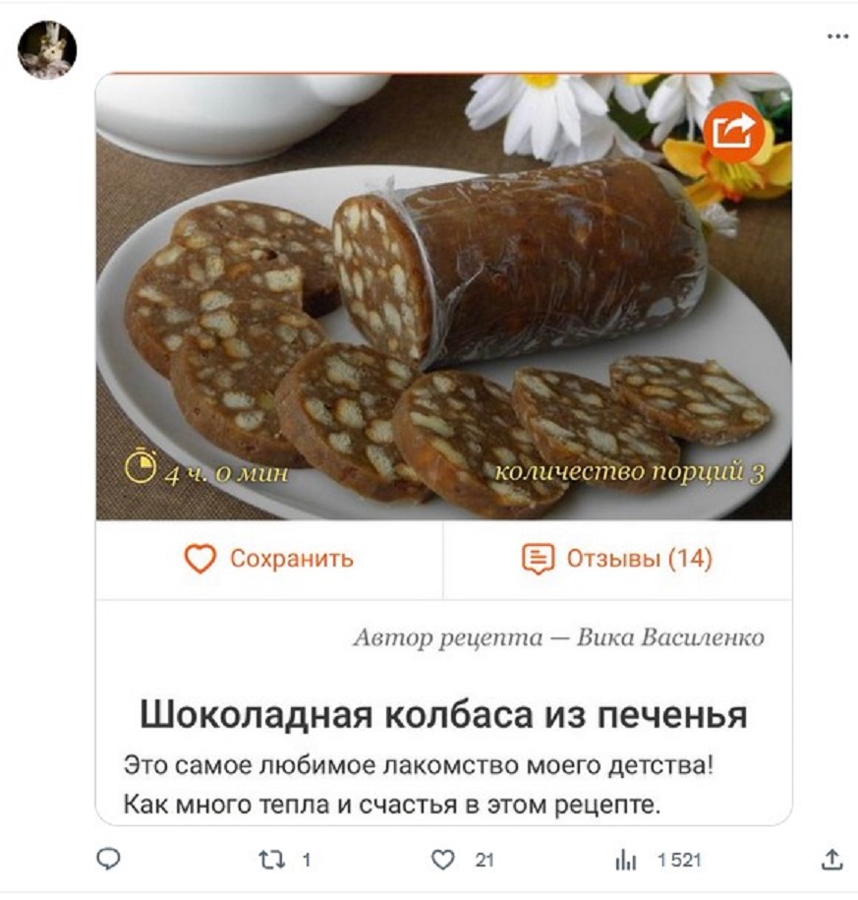Viewport: 858px width, 900px height.
Task: View post analytics bar-chart icon
Action: pos(626,861)
